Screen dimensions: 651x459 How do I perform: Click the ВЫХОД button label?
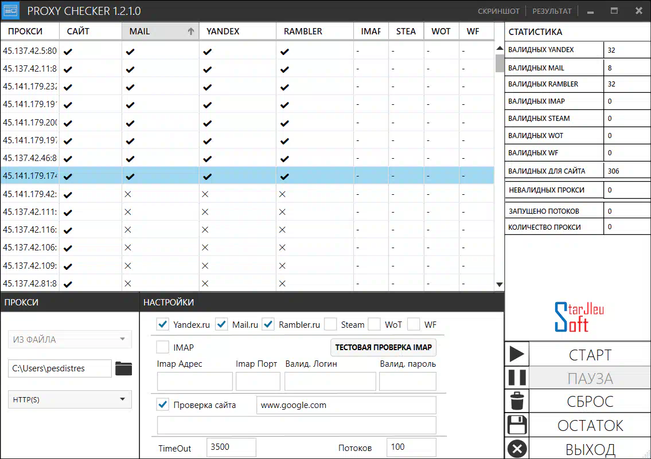(590, 449)
